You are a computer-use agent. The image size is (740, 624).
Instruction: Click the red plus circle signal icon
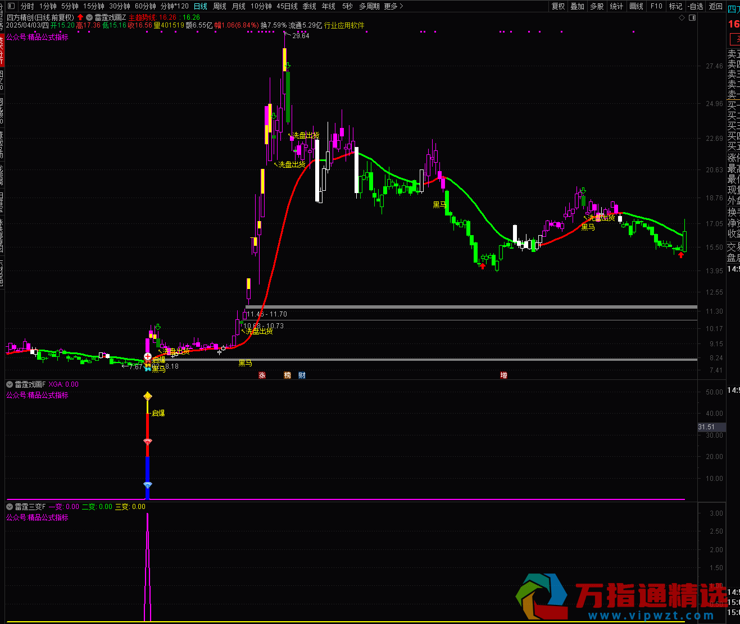tap(148, 357)
